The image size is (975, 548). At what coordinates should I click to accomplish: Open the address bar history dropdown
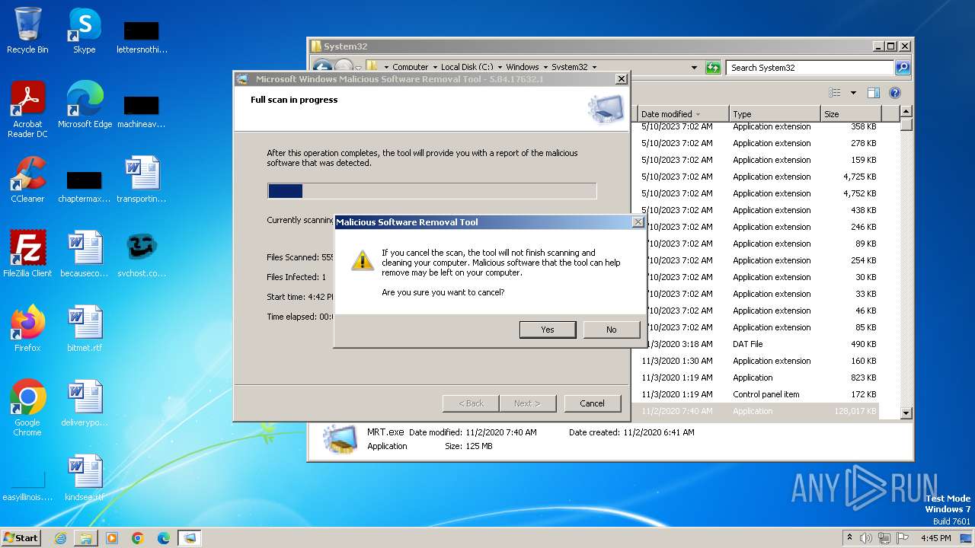[x=694, y=67]
